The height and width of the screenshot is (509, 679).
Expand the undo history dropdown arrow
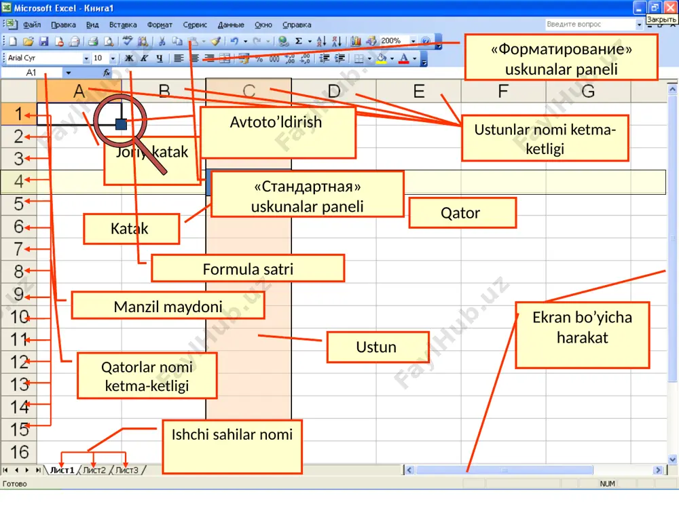click(x=245, y=41)
